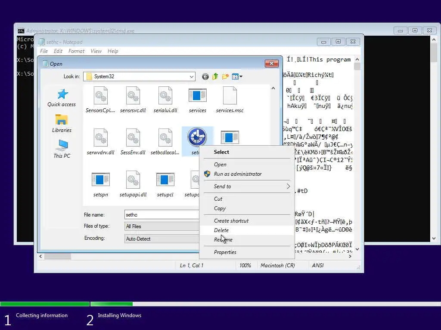Screen dimensions: 441x330
Task: Click the Ln 1, Col 1 status entry
Action: 192,266
